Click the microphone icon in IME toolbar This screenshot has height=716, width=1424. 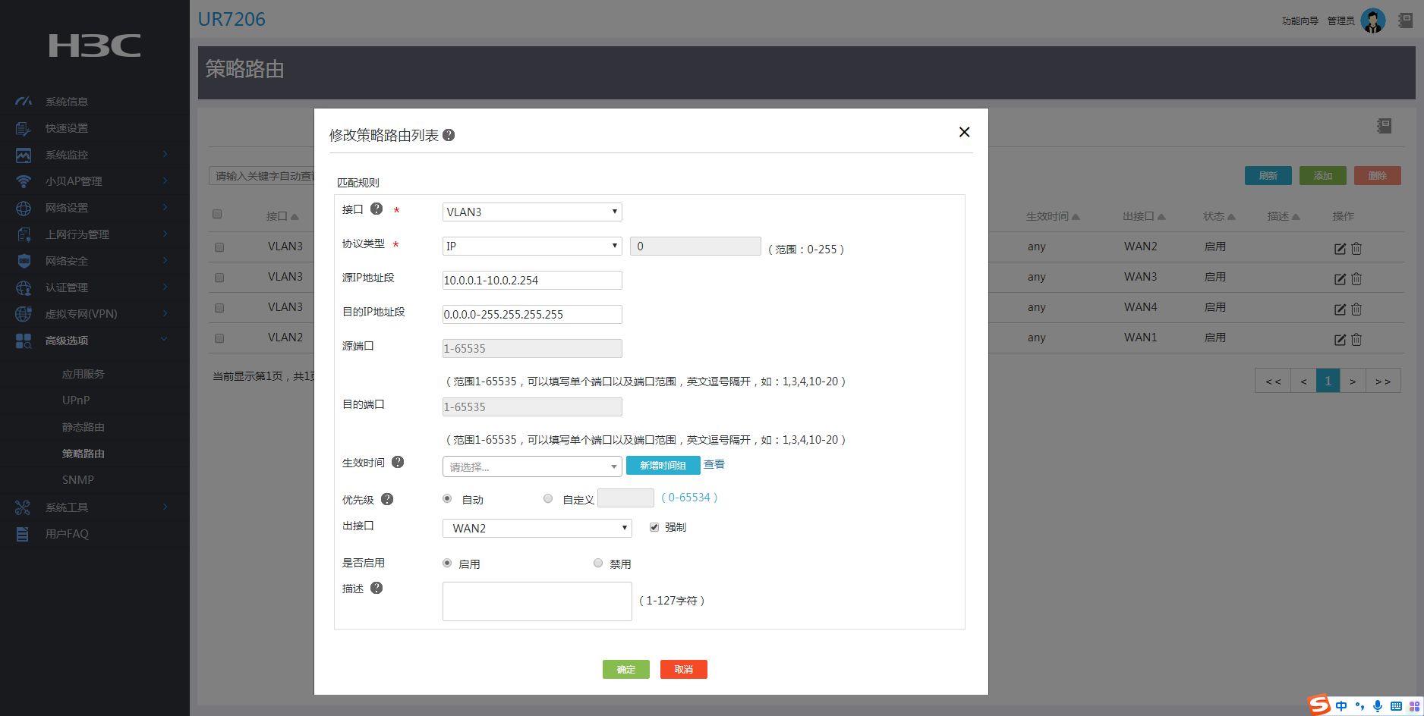point(1377,706)
